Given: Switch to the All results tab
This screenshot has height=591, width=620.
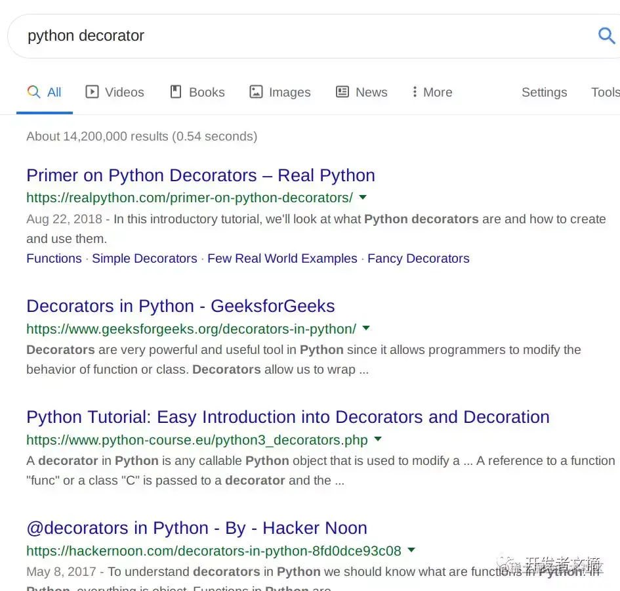Looking at the screenshot, I should pyautogui.click(x=45, y=92).
